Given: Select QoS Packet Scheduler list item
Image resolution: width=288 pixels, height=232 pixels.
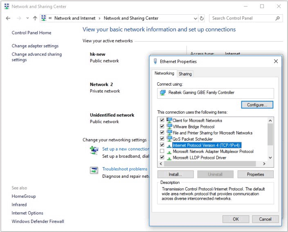Looking at the screenshot, I should click(x=193, y=139).
